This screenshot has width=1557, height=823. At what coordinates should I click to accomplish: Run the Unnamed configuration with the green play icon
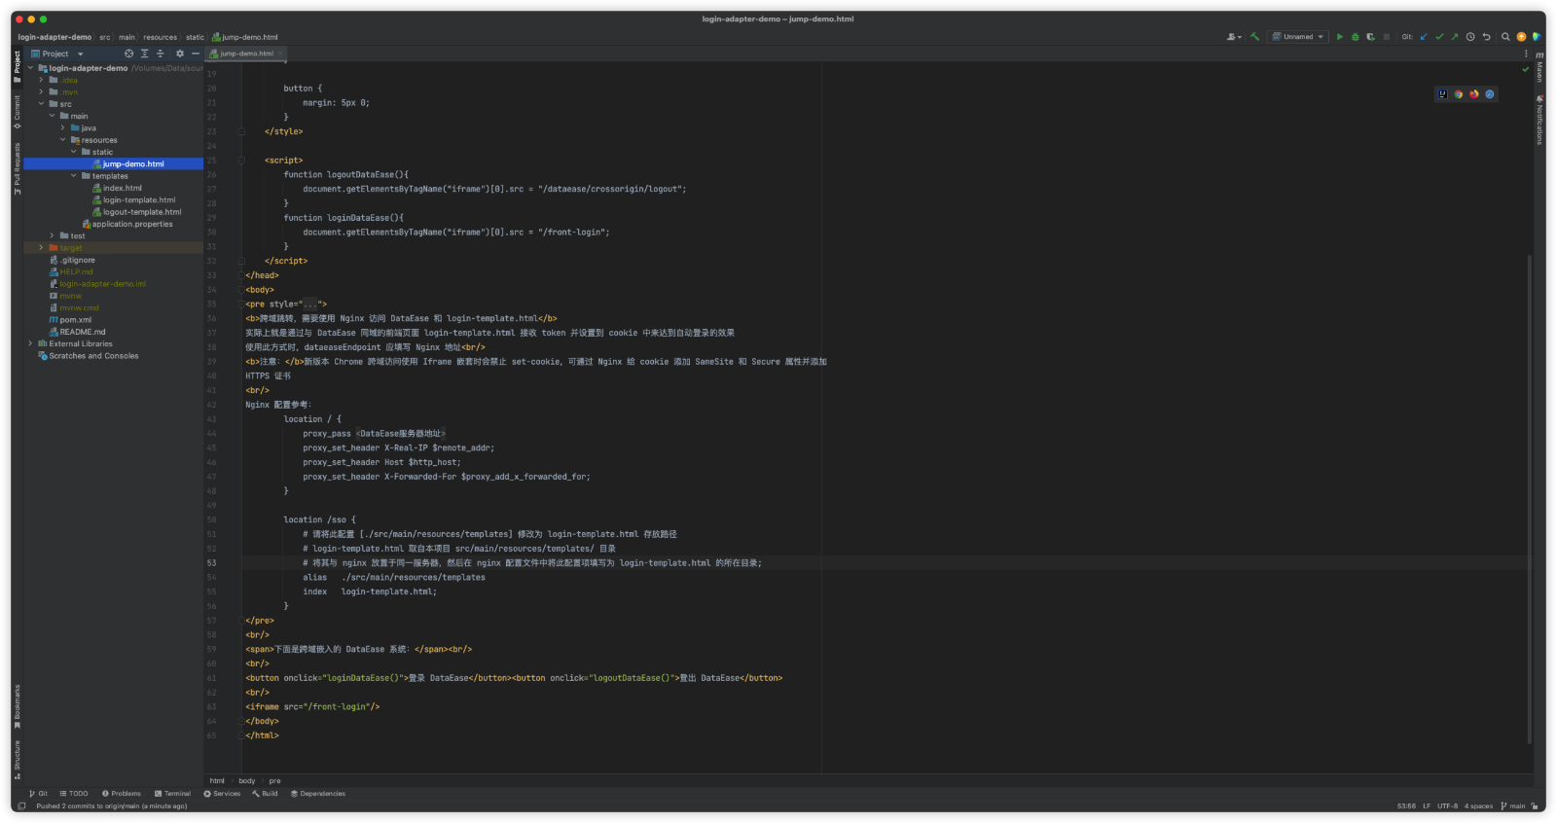pos(1340,37)
